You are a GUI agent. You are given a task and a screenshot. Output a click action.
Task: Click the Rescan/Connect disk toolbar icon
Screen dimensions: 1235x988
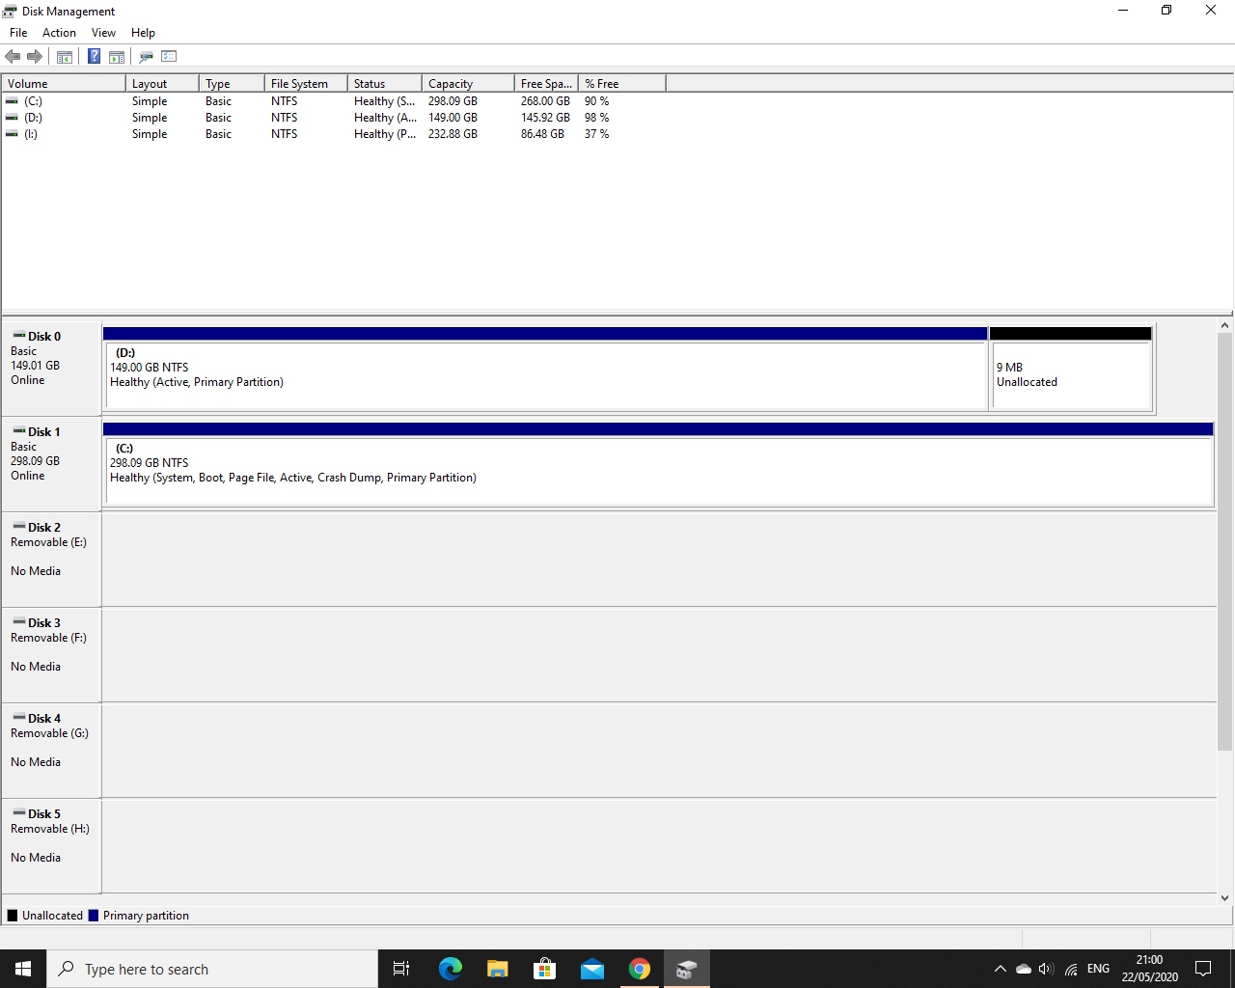pos(146,57)
